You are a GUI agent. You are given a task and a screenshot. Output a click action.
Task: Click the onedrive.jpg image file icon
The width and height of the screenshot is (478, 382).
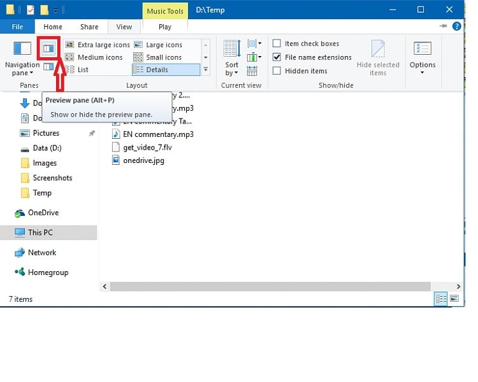coord(116,160)
